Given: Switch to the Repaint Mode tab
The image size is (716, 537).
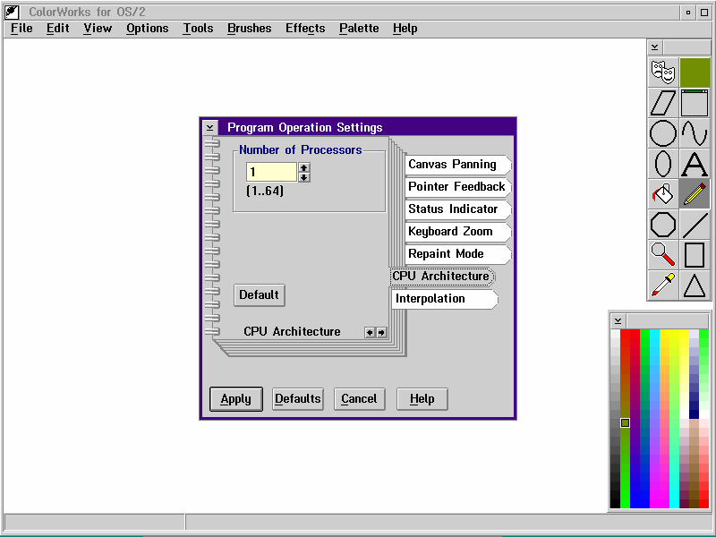Looking at the screenshot, I should tap(457, 254).
